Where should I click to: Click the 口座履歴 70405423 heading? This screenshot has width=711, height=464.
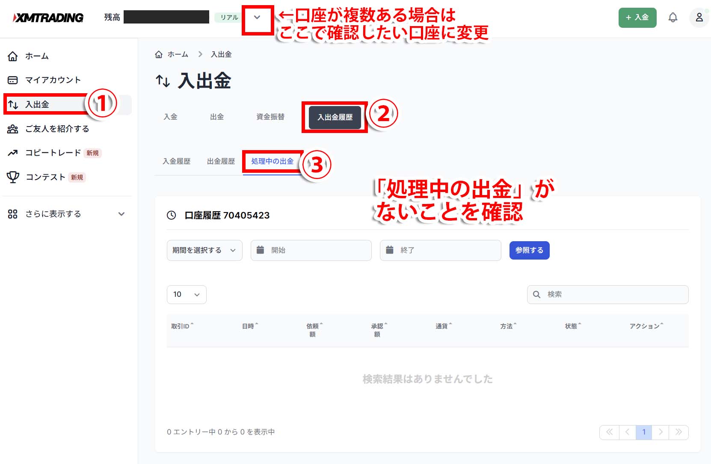coord(227,215)
